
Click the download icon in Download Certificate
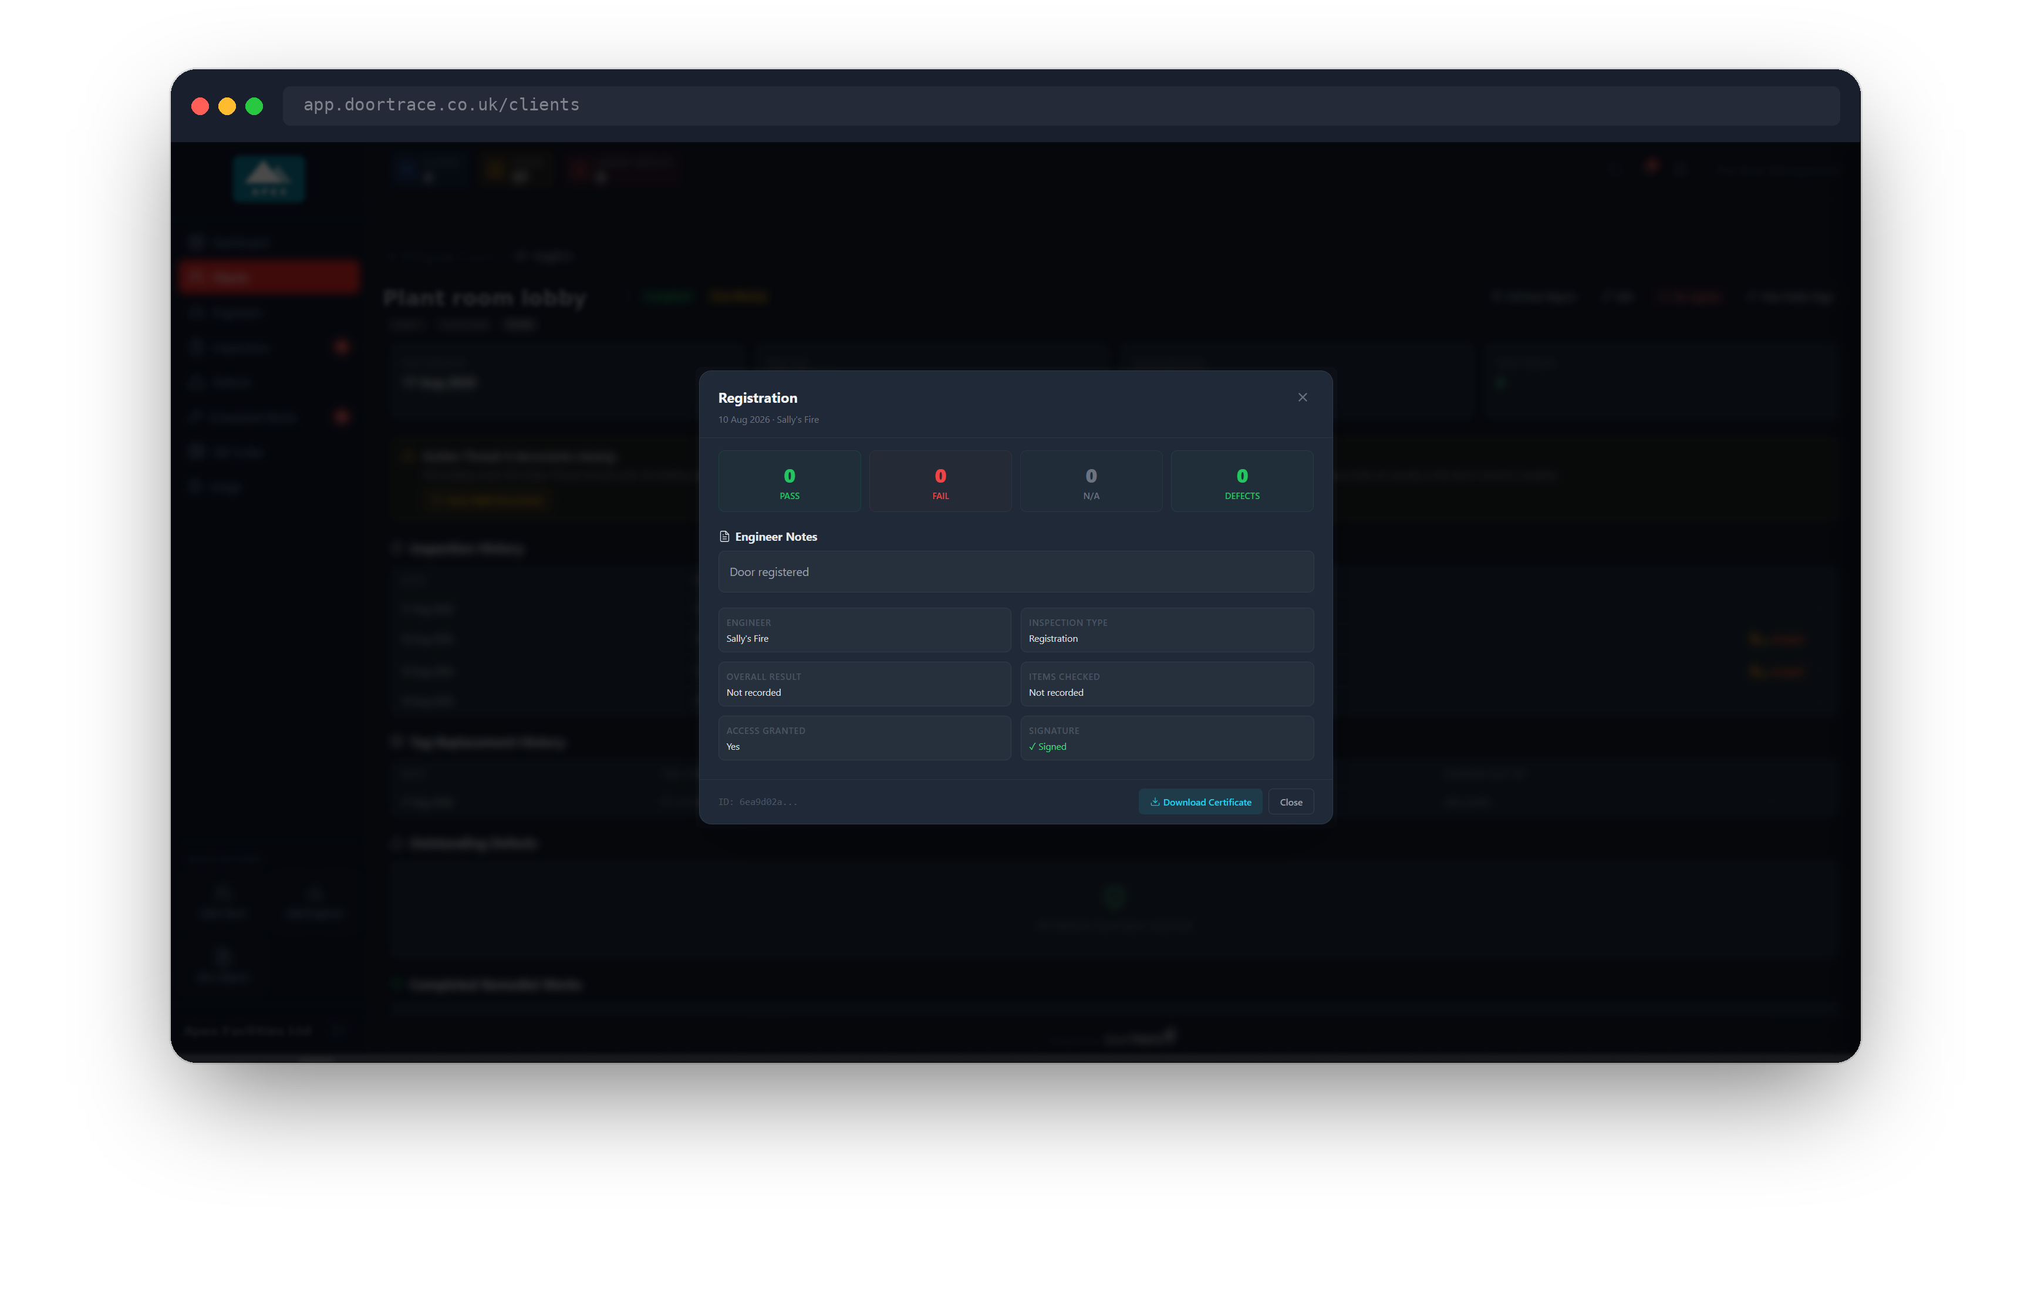point(1155,802)
